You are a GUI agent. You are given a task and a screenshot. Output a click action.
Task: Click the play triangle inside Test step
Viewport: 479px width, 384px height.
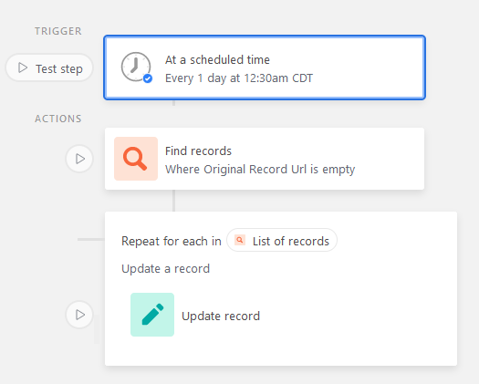(x=23, y=67)
